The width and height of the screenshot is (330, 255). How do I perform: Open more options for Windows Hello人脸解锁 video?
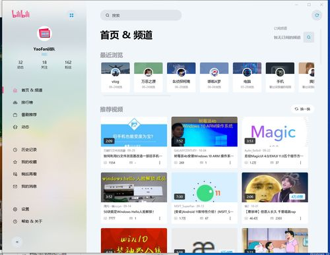(x=160, y=218)
